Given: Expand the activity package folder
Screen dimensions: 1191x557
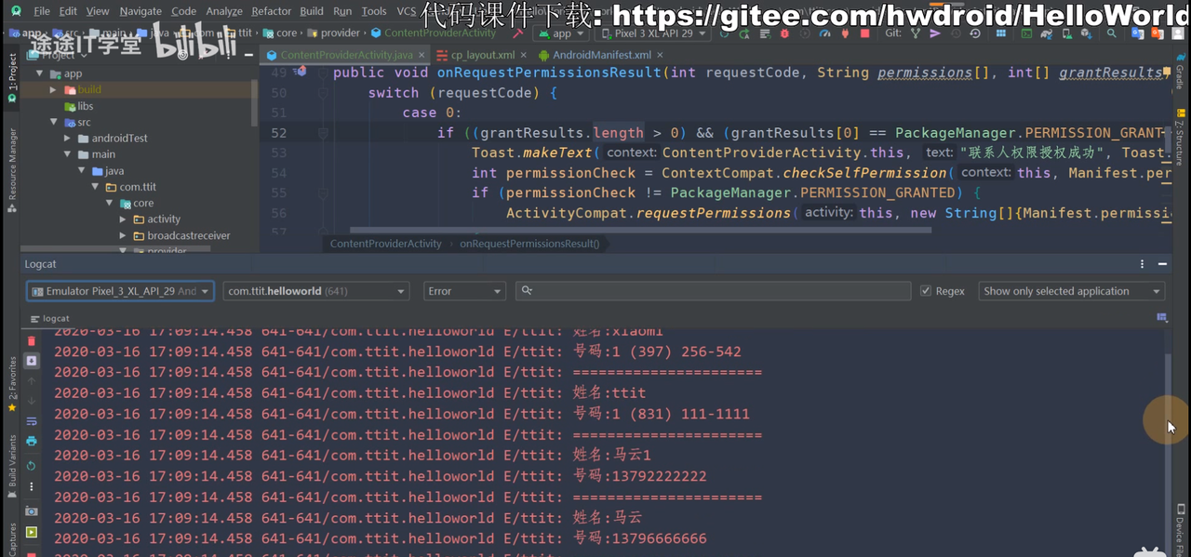Looking at the screenshot, I should click(123, 219).
